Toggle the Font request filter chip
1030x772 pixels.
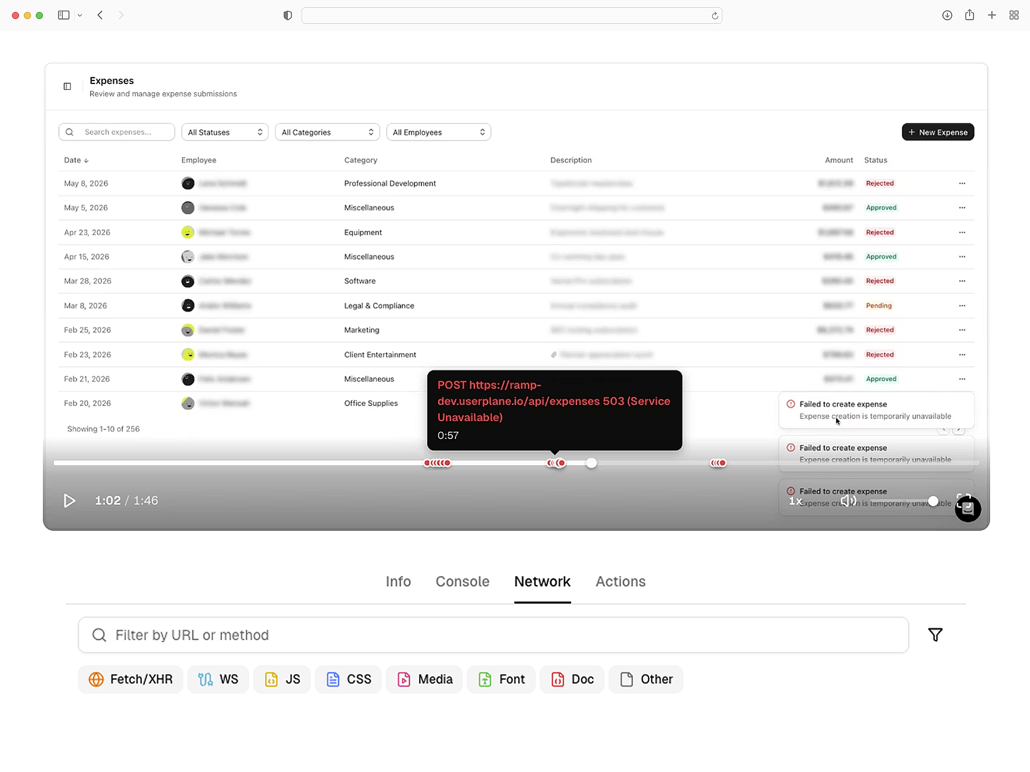(501, 679)
